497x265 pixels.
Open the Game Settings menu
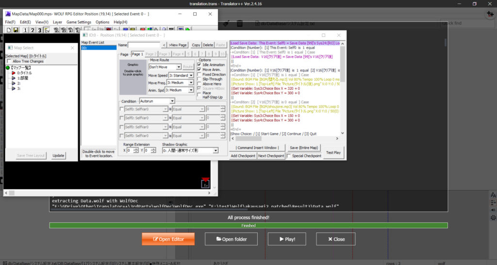pyautogui.click(x=79, y=22)
